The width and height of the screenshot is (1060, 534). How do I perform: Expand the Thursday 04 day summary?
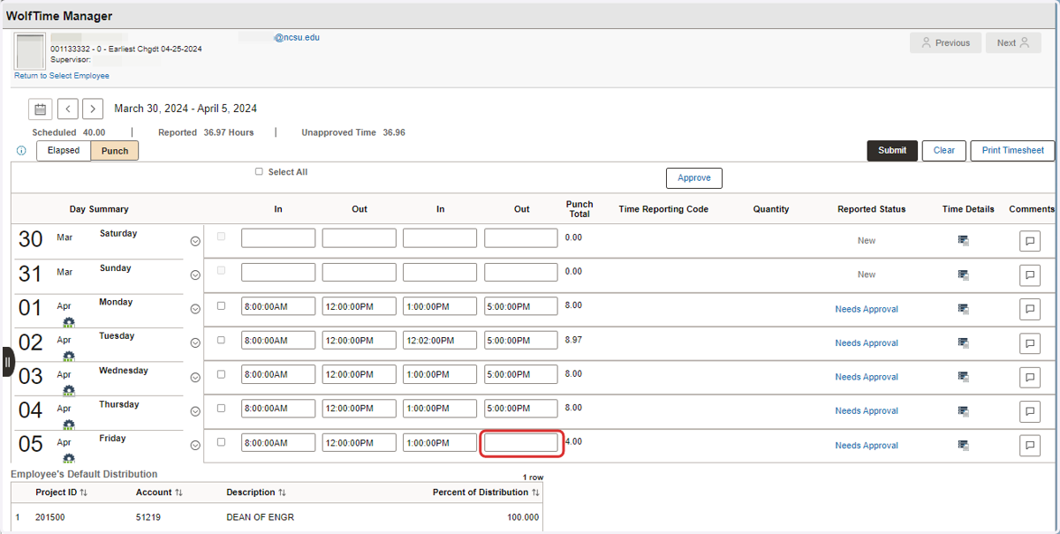coord(195,411)
